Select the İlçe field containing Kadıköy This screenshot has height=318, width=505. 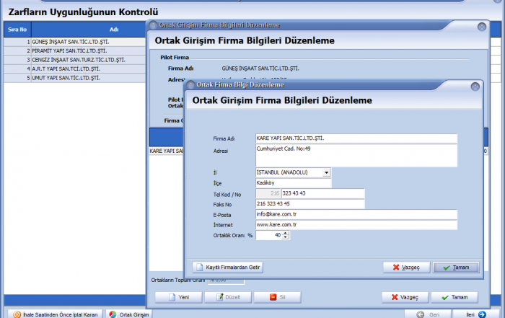tap(293, 183)
